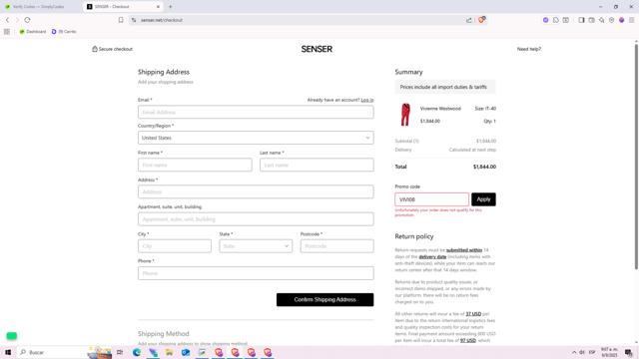
Task: Open the Brave Shields lion icon
Action: click(x=481, y=20)
